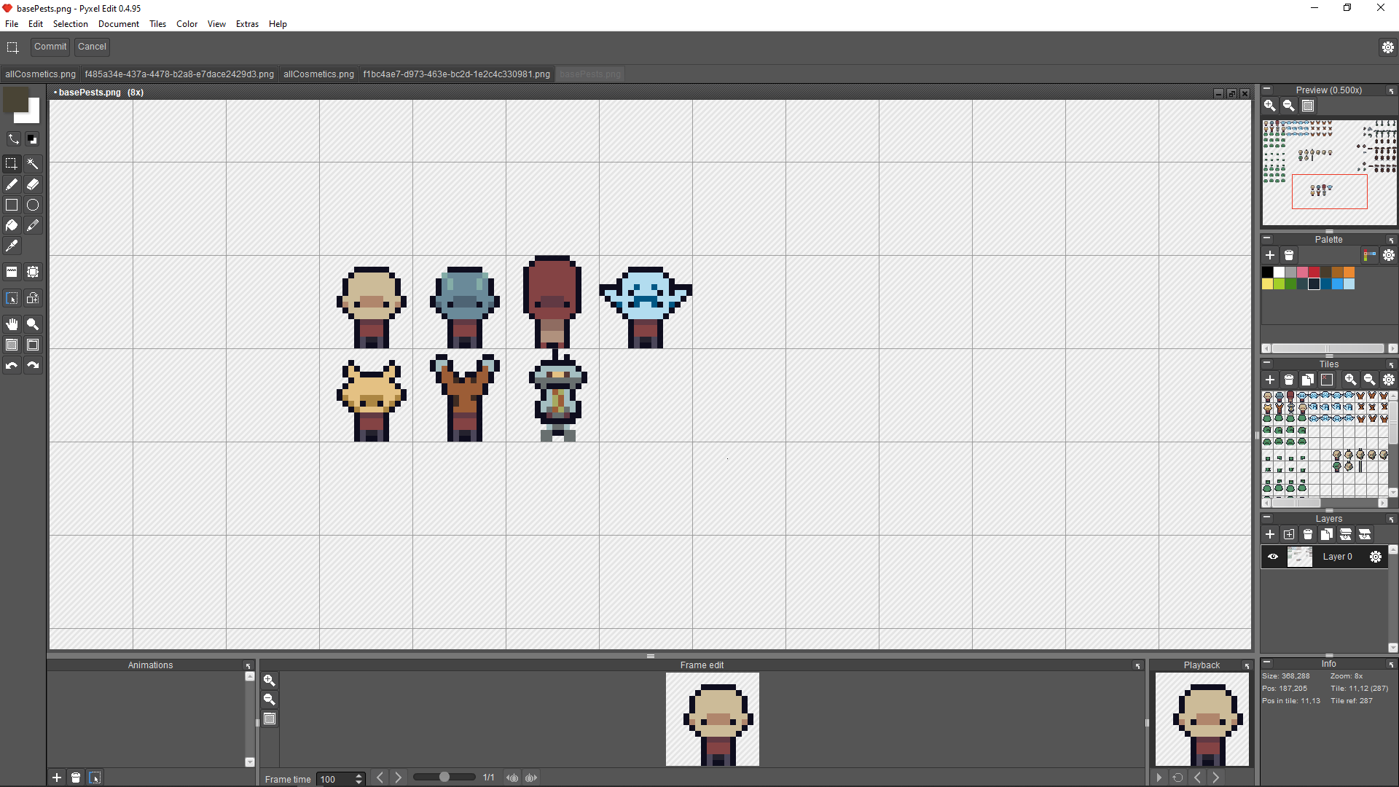1399x787 pixels.
Task: Switch to the allCosmetics.png first tab
Action: click(40, 74)
